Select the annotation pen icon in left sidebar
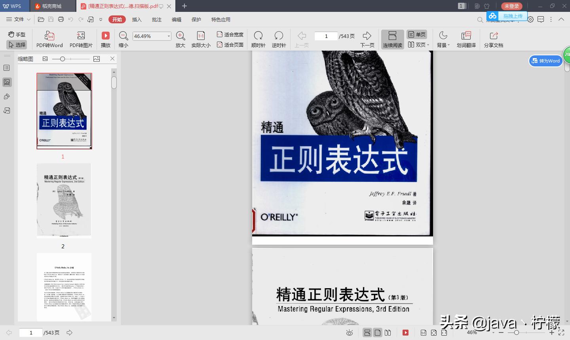570x340 pixels. pos(6,96)
